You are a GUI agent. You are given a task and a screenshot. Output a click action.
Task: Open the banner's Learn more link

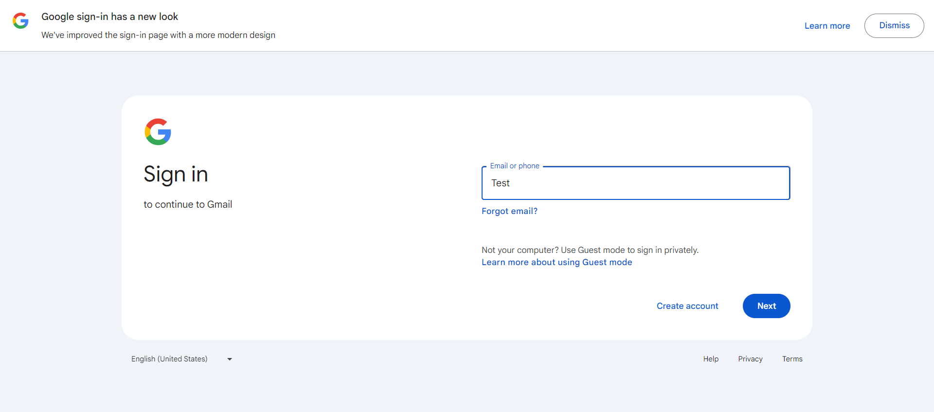point(827,26)
